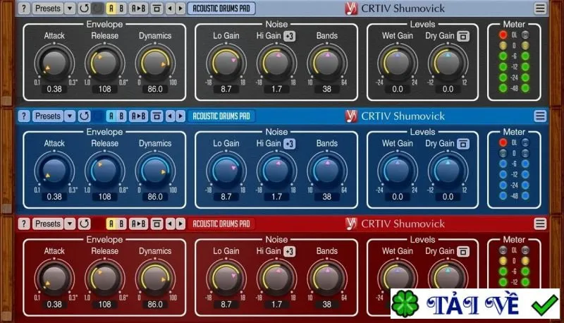
Task: Open Acoustic Drums Pad preset list, red plugin
Action: [x=221, y=224]
